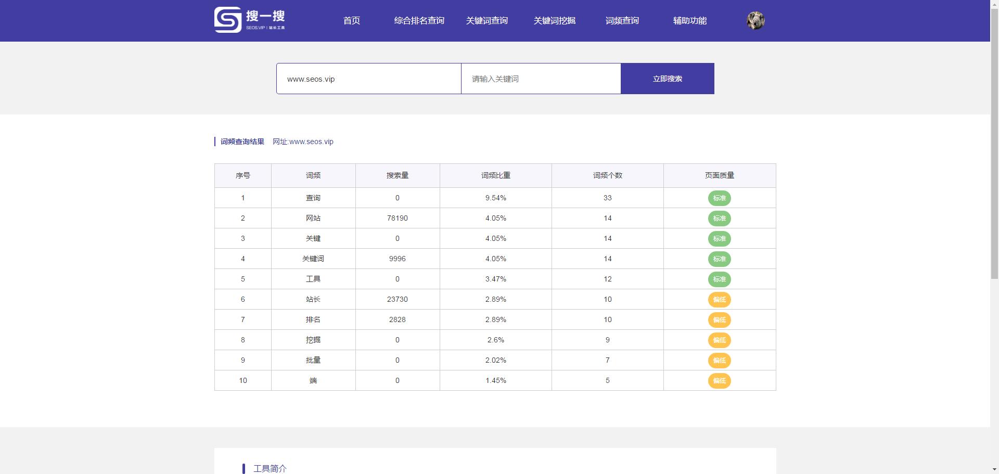This screenshot has width=999, height=474.
Task: Click the 网址:www.seos.vip link text
Action: (x=303, y=142)
